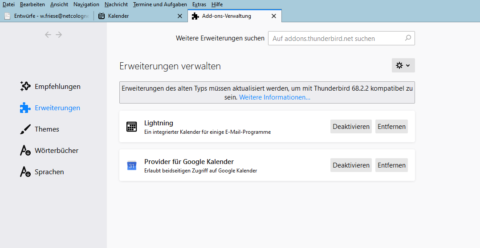Click the Entwürfe tab document icon
480x248 pixels.
click(7, 16)
